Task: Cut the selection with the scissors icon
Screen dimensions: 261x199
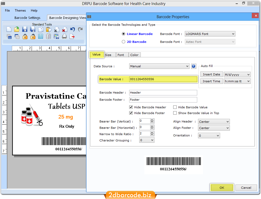Action: 57,29
